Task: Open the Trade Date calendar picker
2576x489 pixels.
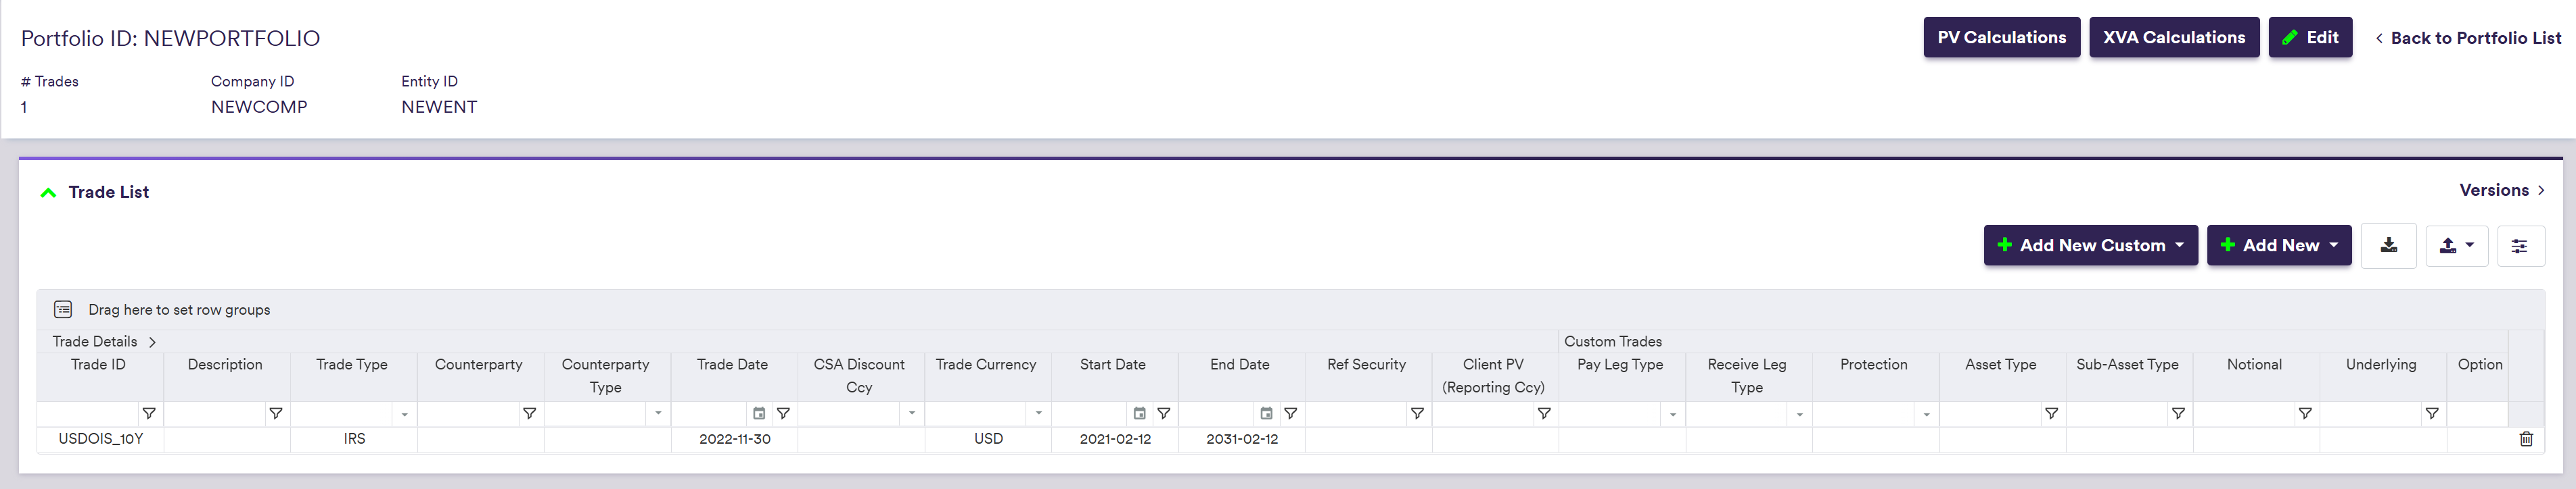Action: click(759, 413)
